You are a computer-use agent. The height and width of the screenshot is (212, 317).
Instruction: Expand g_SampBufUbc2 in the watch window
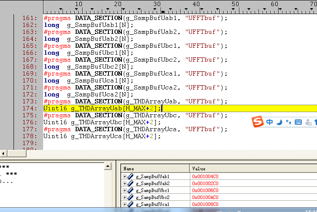coord(125,198)
